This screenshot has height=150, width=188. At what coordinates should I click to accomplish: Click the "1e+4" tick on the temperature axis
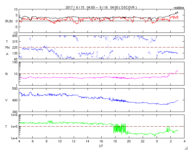pos(14,138)
